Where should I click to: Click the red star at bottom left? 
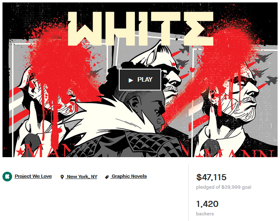20,153
